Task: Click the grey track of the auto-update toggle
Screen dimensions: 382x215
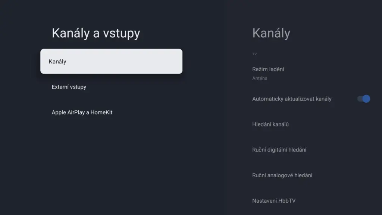Action: pyautogui.click(x=359, y=99)
